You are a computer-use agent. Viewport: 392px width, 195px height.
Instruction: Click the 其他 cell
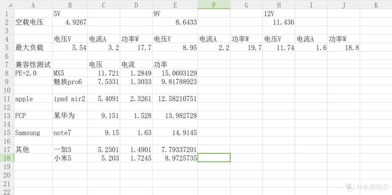pos(33,149)
